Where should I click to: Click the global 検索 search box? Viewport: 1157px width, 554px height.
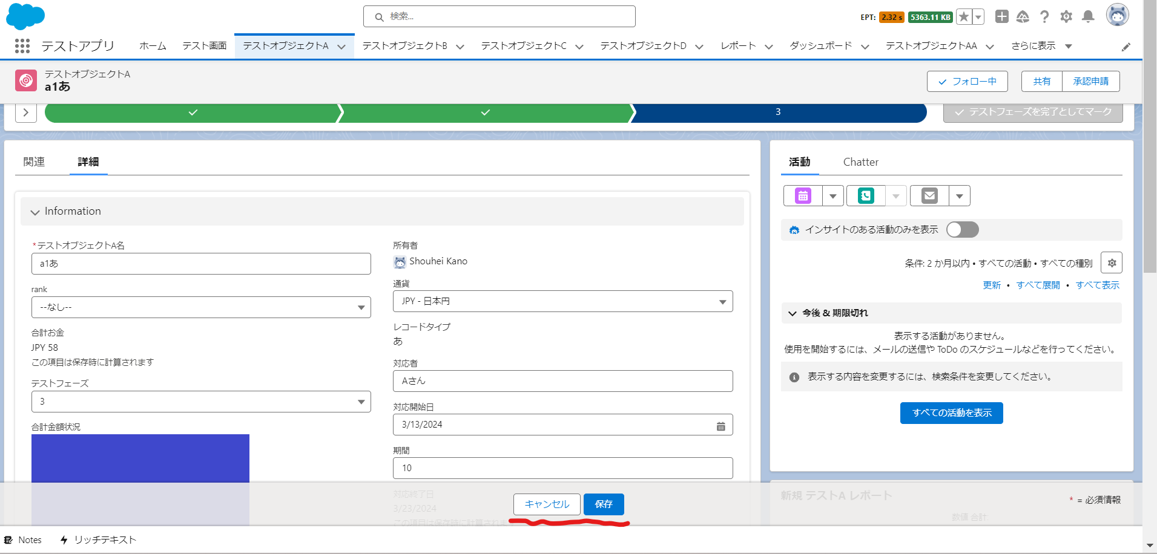[x=499, y=16]
